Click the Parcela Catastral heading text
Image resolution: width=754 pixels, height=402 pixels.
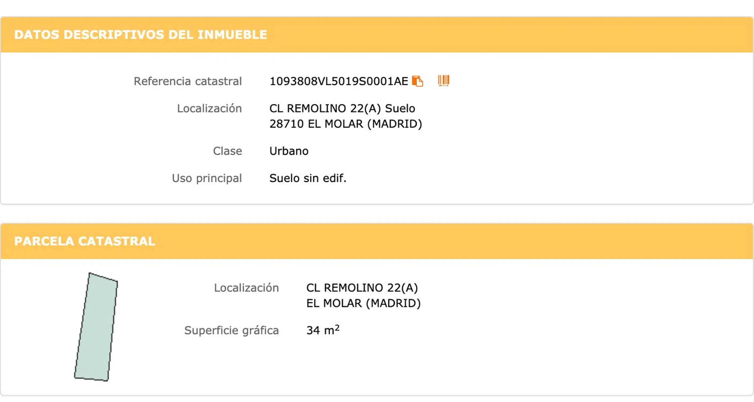pyautogui.click(x=85, y=241)
